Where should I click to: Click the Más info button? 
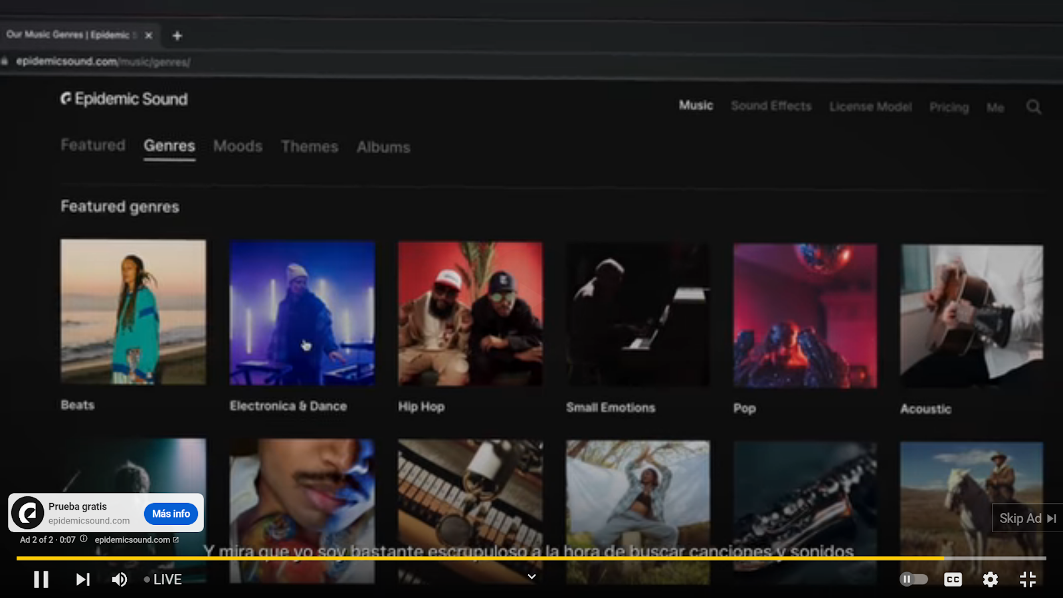(x=171, y=514)
